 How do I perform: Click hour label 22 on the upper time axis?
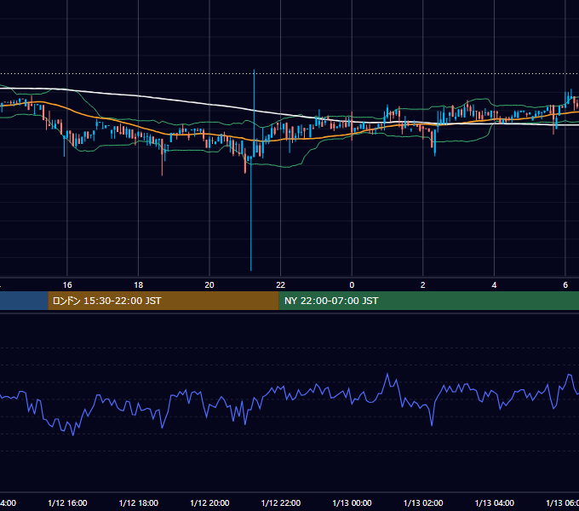click(281, 285)
